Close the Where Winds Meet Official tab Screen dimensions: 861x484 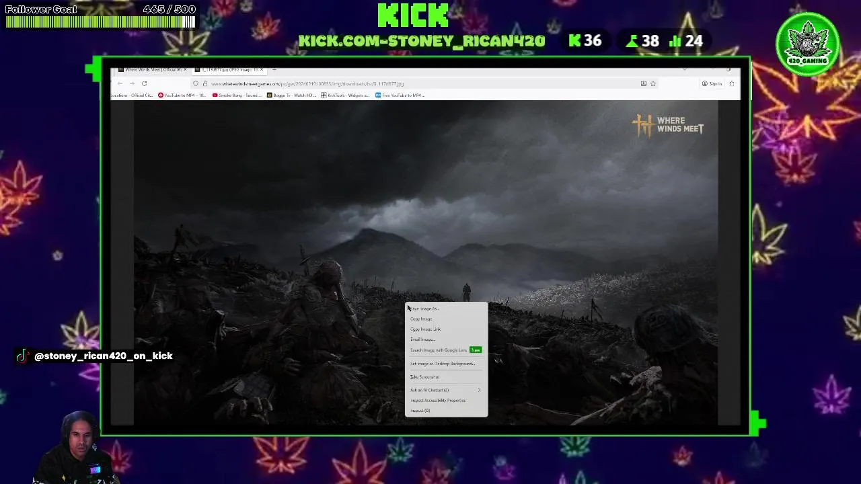click(185, 69)
